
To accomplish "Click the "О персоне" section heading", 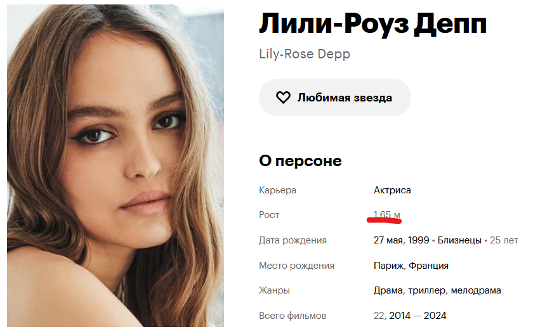I will (x=300, y=161).
